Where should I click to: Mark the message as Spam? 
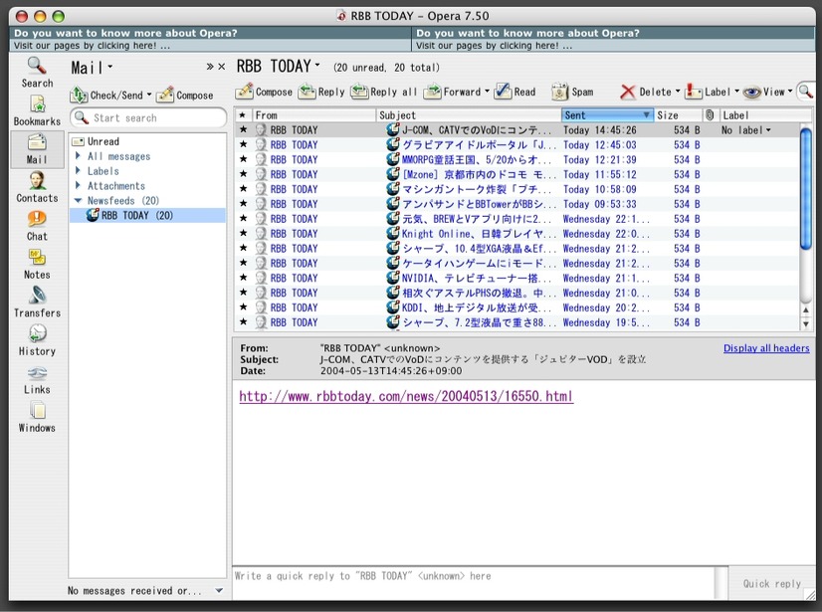tap(572, 92)
